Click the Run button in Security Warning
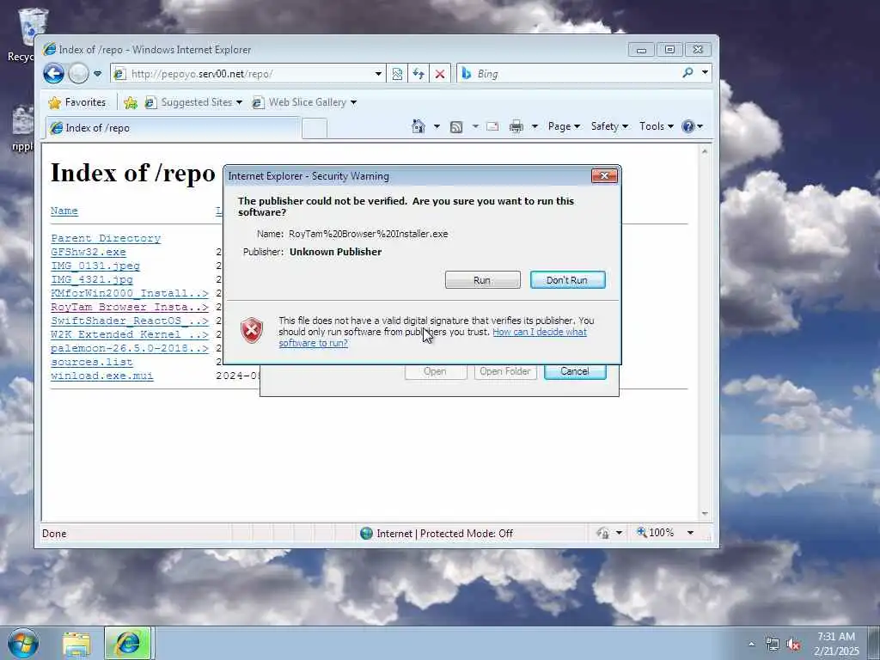 pyautogui.click(x=483, y=280)
